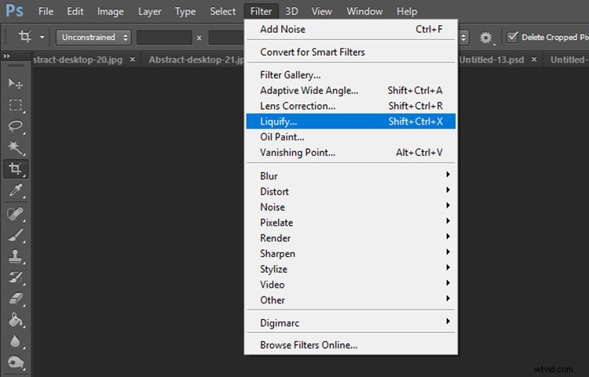
Task: Select the History Brush tool
Action: pos(16,277)
